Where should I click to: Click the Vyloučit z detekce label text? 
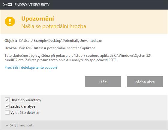pos(25,113)
